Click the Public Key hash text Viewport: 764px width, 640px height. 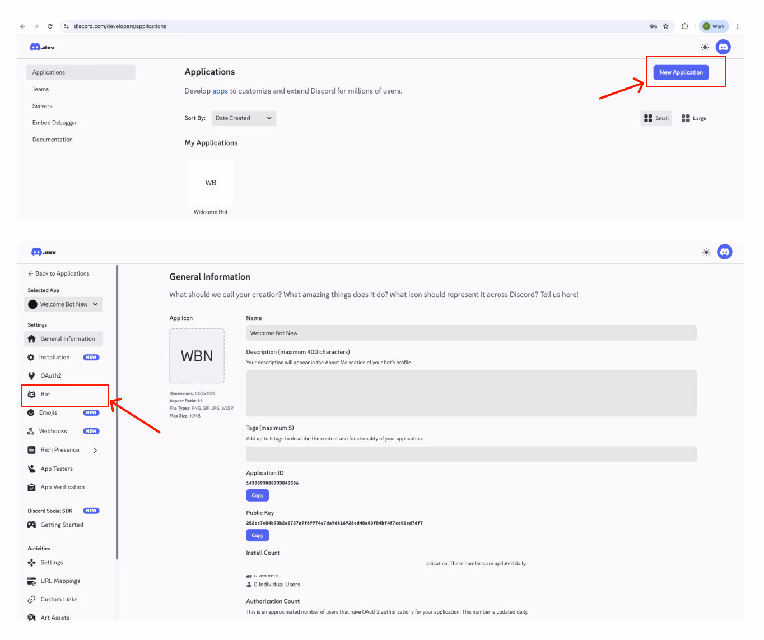point(334,523)
